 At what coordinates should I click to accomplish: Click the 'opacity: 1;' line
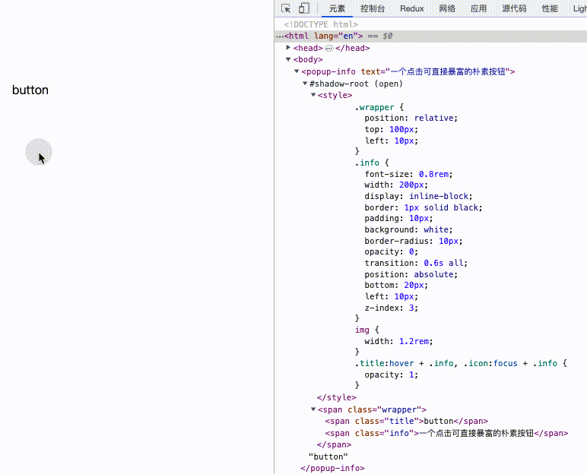click(x=392, y=374)
